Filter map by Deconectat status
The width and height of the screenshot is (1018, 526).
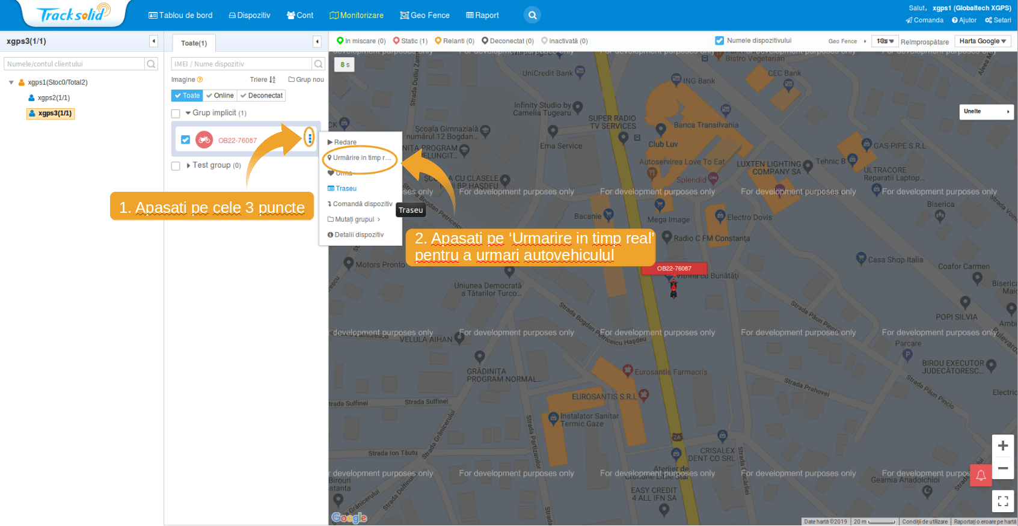click(x=507, y=41)
